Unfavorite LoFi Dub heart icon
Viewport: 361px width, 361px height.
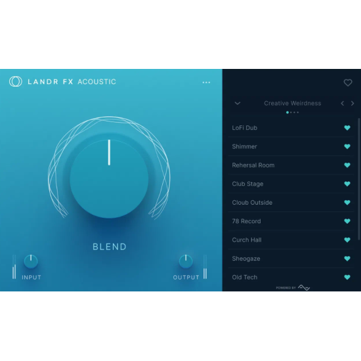347,128
